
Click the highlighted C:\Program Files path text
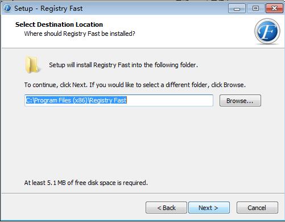tap(76, 100)
